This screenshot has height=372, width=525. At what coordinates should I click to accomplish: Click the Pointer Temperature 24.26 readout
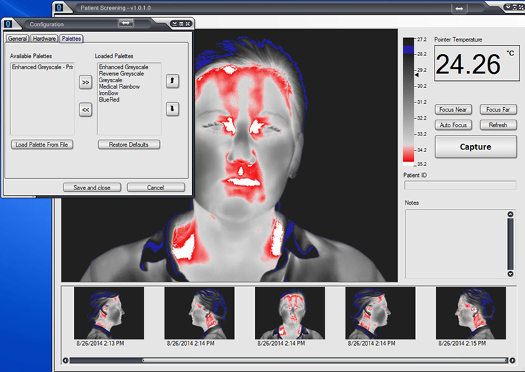[477, 64]
